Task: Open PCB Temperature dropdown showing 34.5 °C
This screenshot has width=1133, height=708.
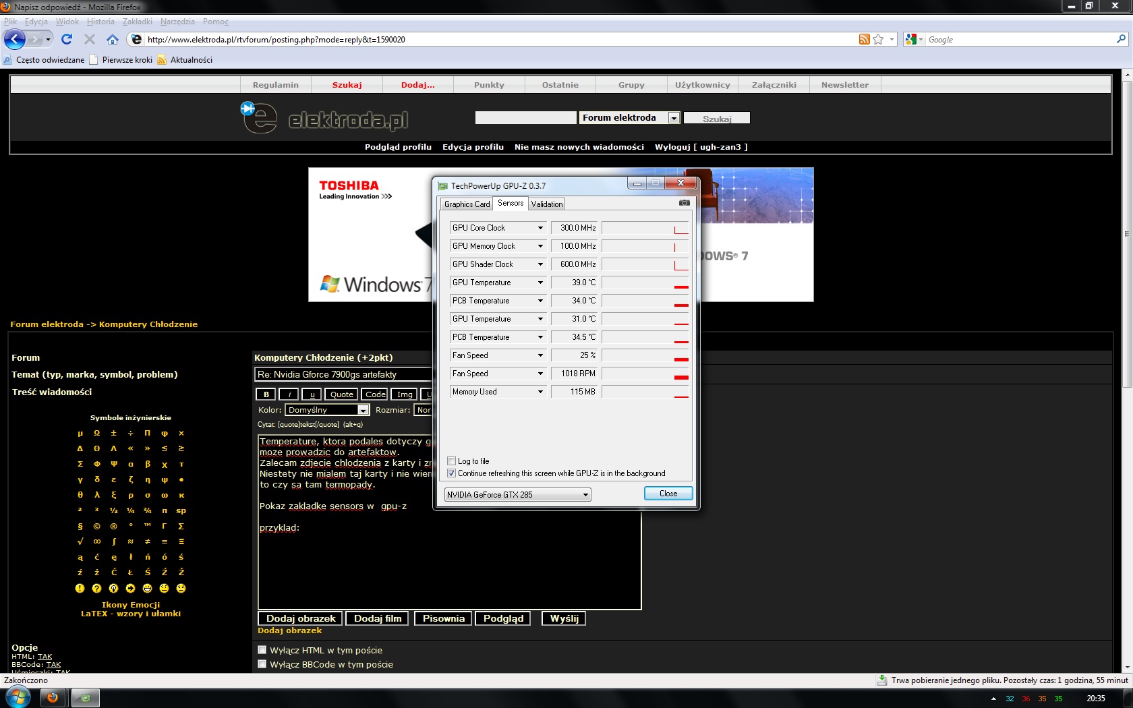Action: coord(540,337)
